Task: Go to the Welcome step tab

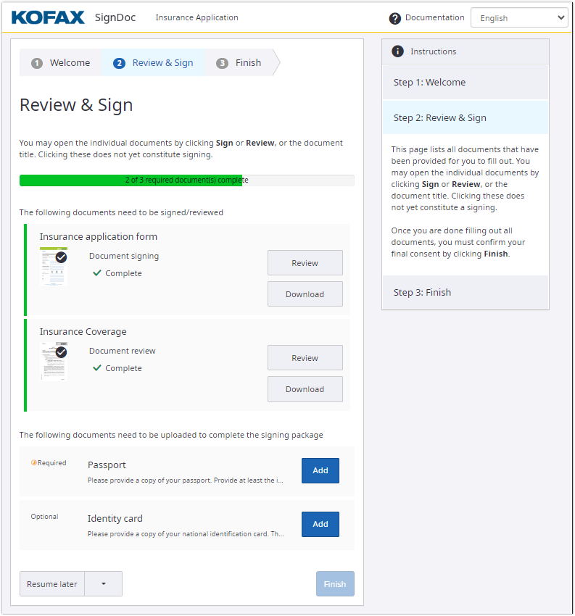Action: pos(61,63)
